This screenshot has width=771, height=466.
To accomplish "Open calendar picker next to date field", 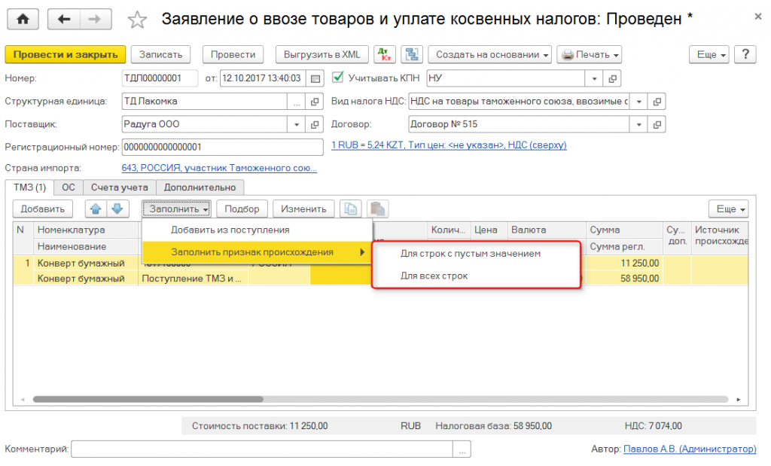I will pyautogui.click(x=315, y=78).
